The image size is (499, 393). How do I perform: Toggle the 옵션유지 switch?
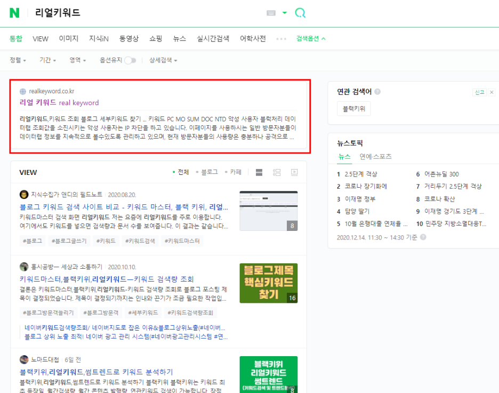point(130,60)
